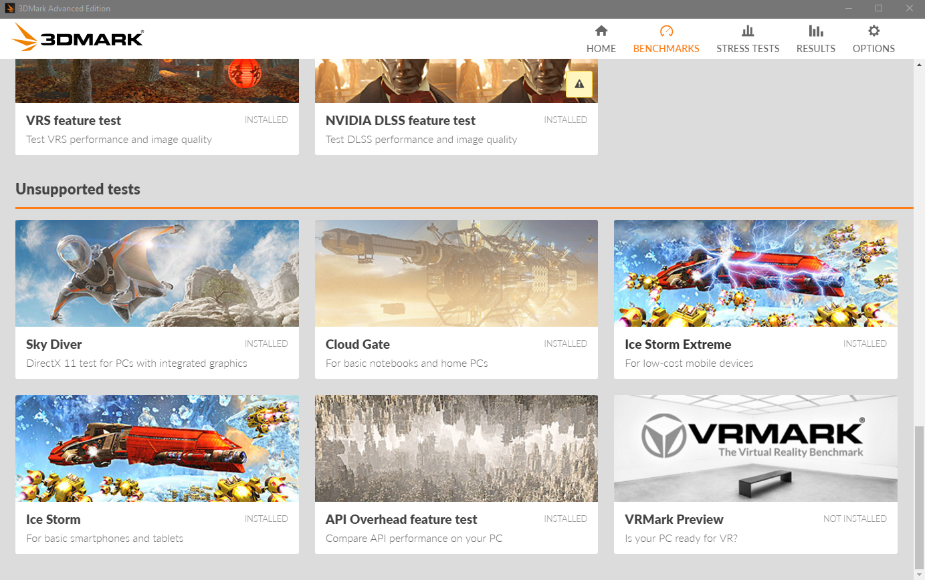Click 'For basic notebooks and home PCs' description
The width and height of the screenshot is (925, 580).
point(407,364)
